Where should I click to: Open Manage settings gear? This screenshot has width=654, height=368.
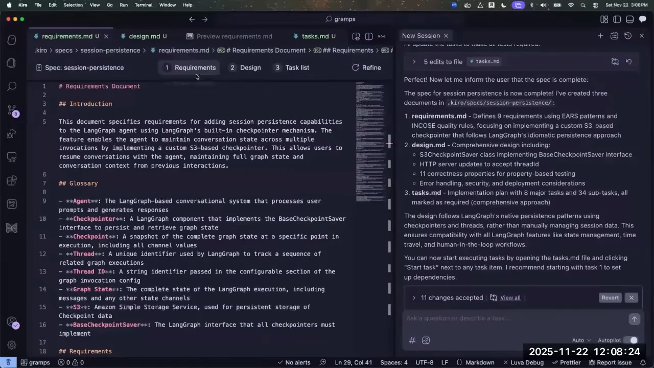[12, 346]
